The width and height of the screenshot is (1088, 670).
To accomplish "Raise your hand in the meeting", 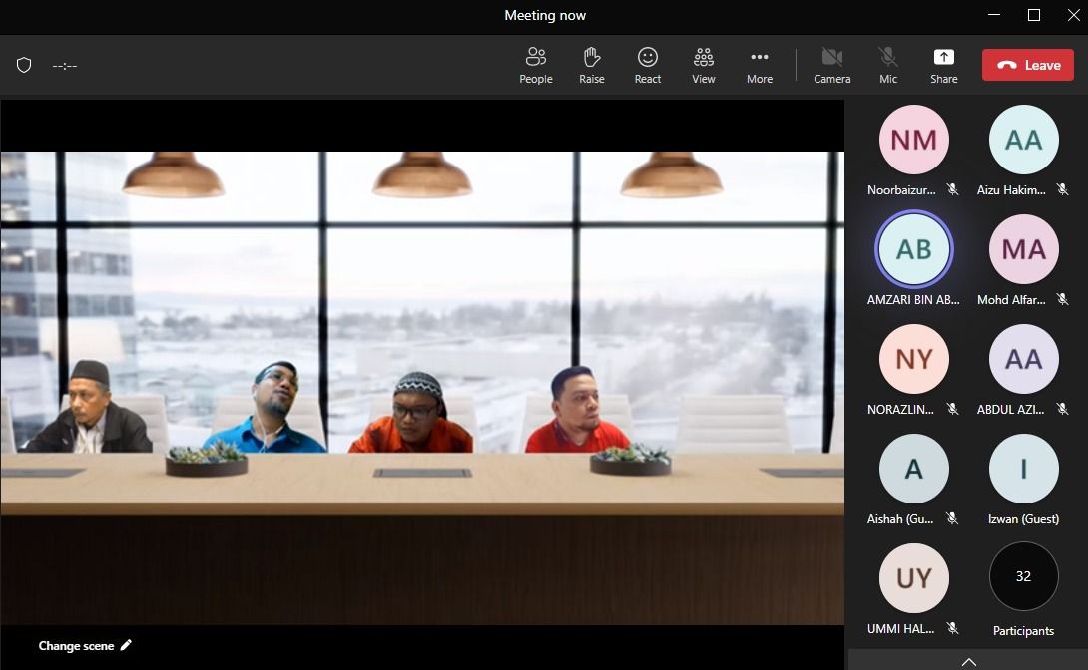I will pyautogui.click(x=592, y=65).
